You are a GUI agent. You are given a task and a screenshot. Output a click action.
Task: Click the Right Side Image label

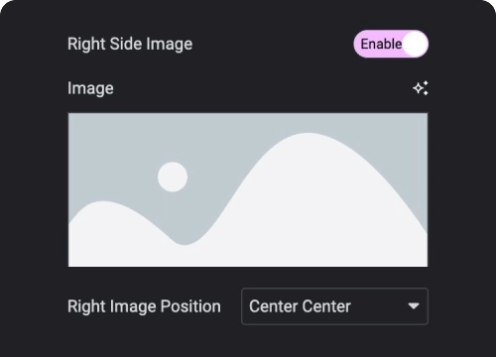(130, 45)
